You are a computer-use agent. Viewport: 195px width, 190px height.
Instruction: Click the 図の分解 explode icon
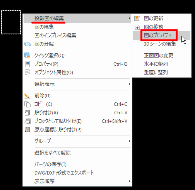click(27, 44)
